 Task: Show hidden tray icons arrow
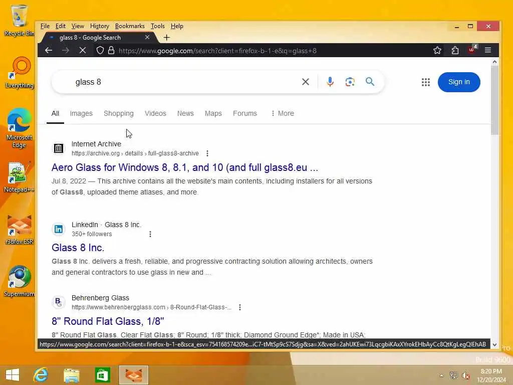pyautogui.click(x=441, y=375)
